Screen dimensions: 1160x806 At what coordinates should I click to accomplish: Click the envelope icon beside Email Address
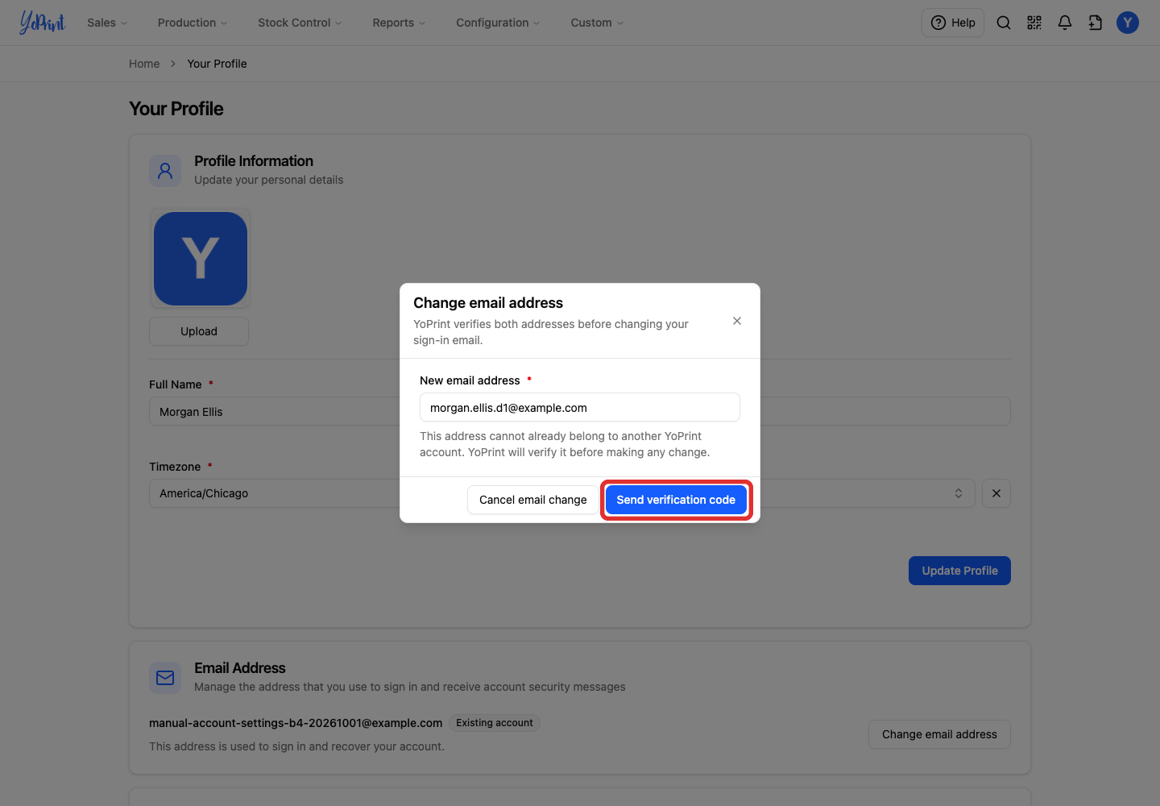pyautogui.click(x=165, y=678)
